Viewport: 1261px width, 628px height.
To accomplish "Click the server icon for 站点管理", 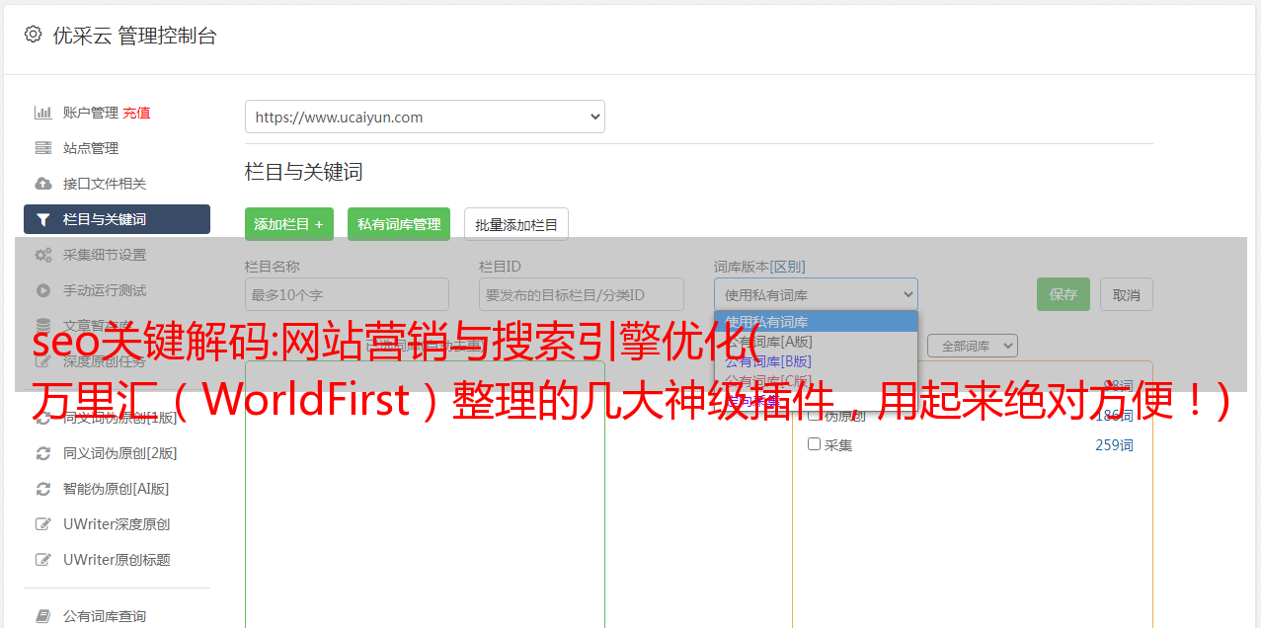I will (x=43, y=148).
